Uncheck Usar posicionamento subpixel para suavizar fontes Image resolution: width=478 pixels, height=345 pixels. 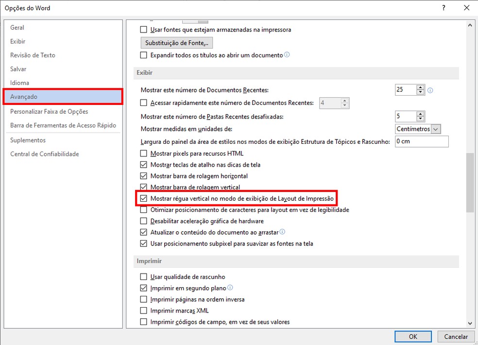[143, 243]
